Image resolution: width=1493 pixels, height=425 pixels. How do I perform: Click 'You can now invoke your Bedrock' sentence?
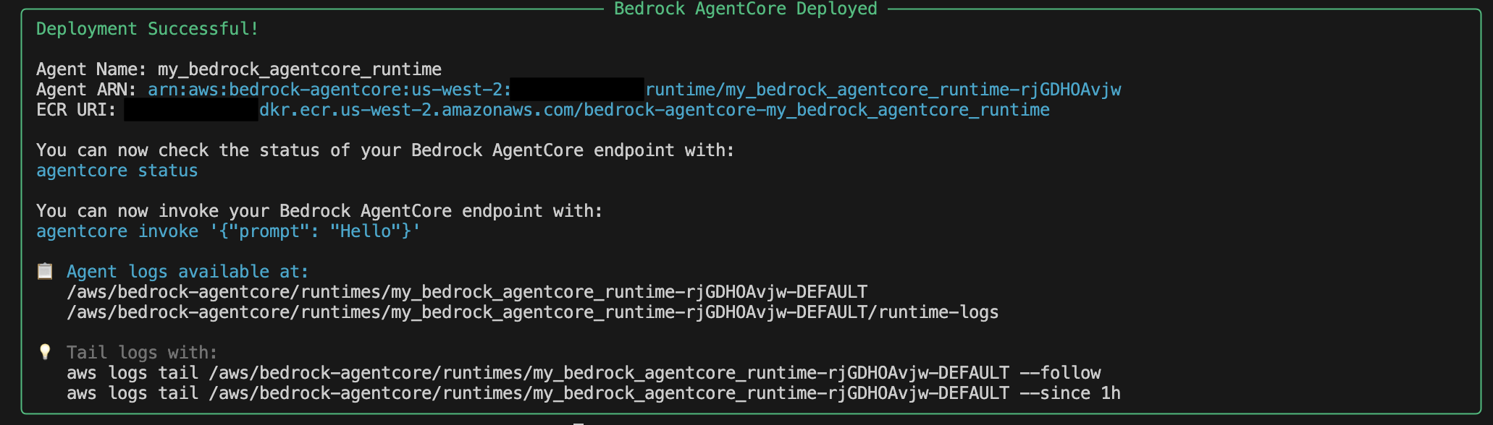coord(319,211)
